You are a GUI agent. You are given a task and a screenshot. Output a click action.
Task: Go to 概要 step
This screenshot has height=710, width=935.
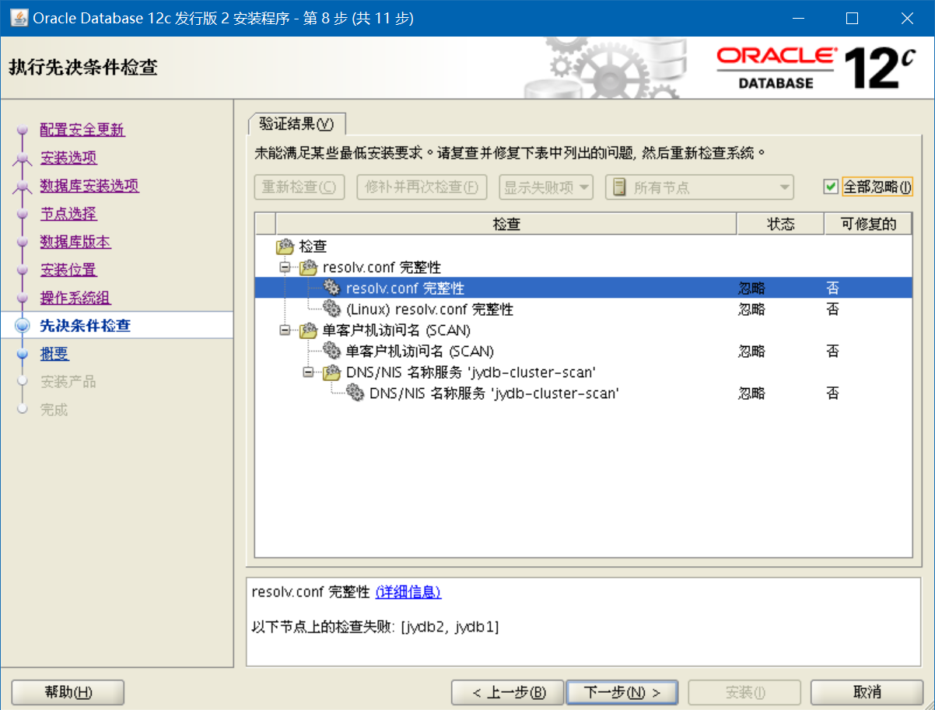(54, 354)
